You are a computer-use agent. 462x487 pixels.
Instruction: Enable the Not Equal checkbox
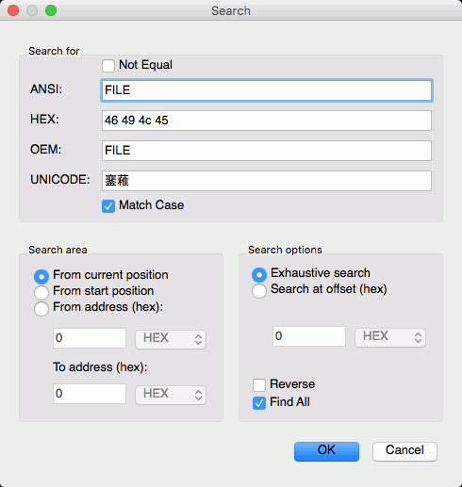pyautogui.click(x=108, y=66)
